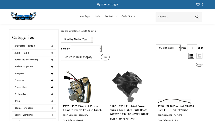Click the Firebird Central logo
The height and width of the screenshot is (121, 215).
click(23, 16)
